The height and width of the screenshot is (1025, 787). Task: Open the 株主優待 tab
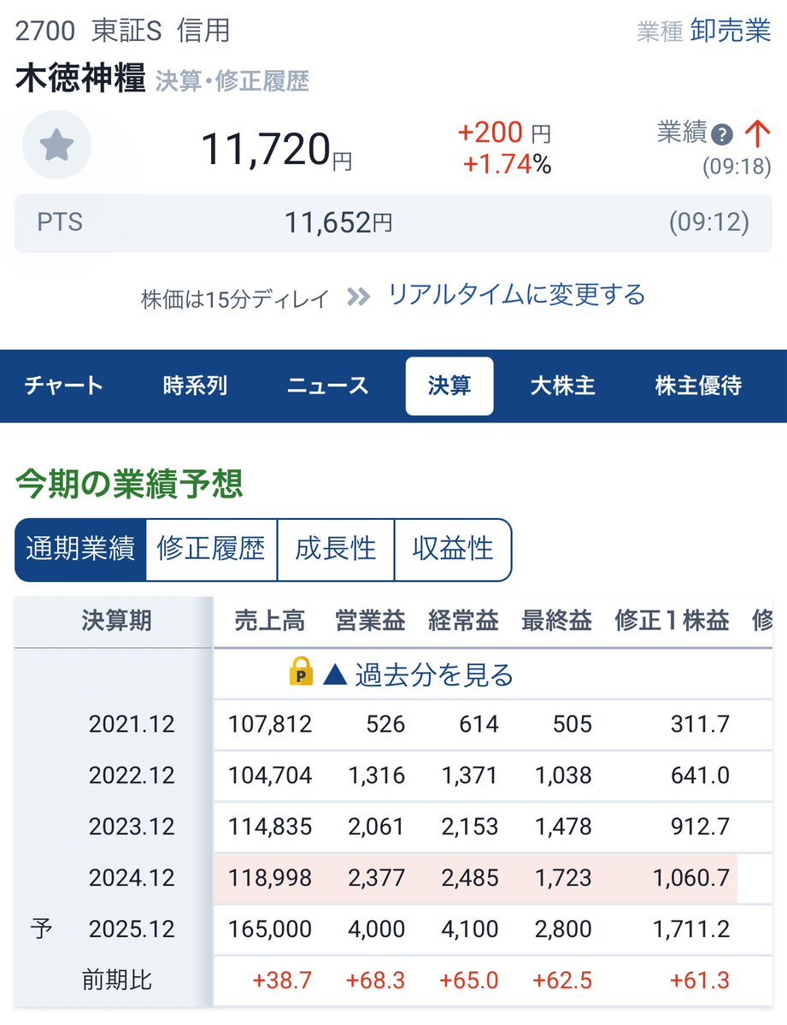pyautogui.click(x=698, y=386)
